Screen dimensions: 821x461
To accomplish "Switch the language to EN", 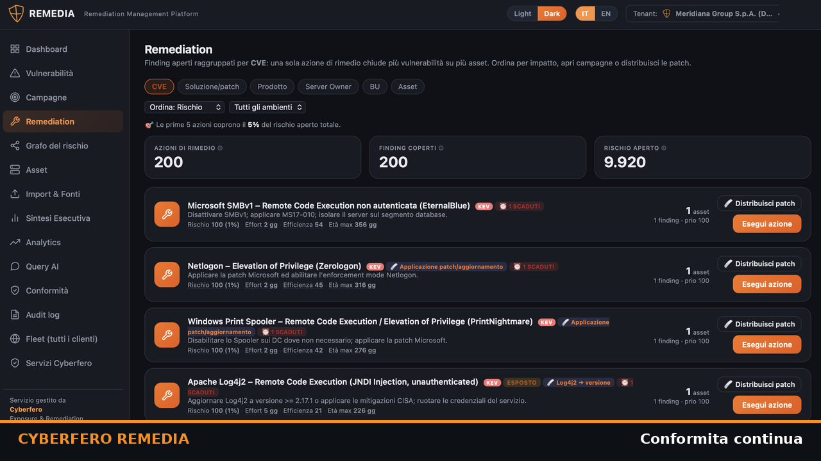I will 605,13.
